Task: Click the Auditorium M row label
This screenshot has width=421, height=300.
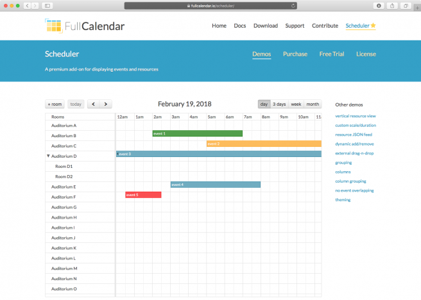Action: point(64,269)
